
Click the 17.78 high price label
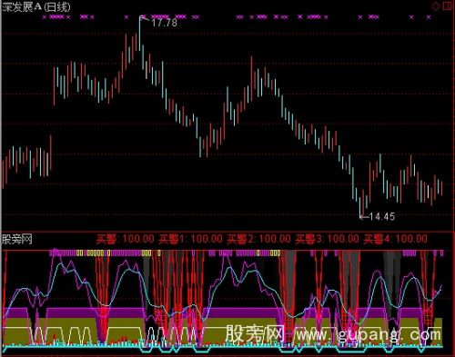pos(164,23)
